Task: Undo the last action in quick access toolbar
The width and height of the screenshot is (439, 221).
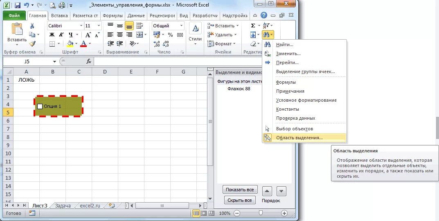Action: pyautogui.click(x=27, y=5)
